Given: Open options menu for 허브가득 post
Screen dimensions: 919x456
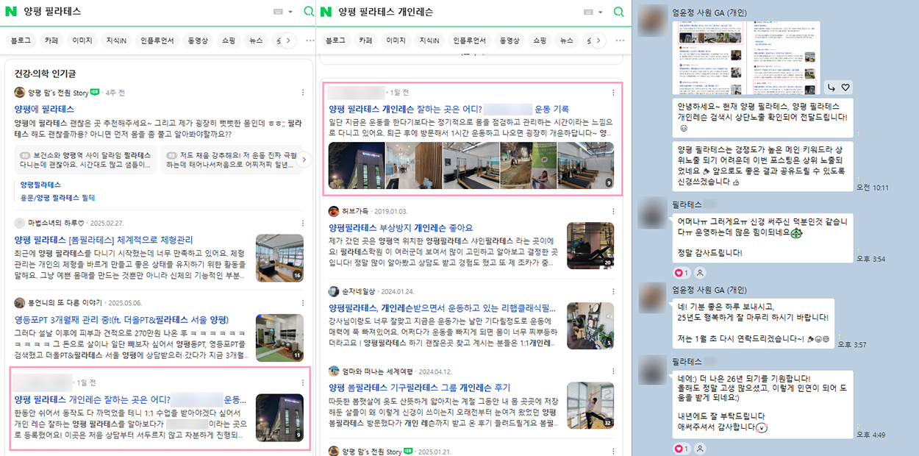Looking at the screenshot, I should [x=614, y=211].
